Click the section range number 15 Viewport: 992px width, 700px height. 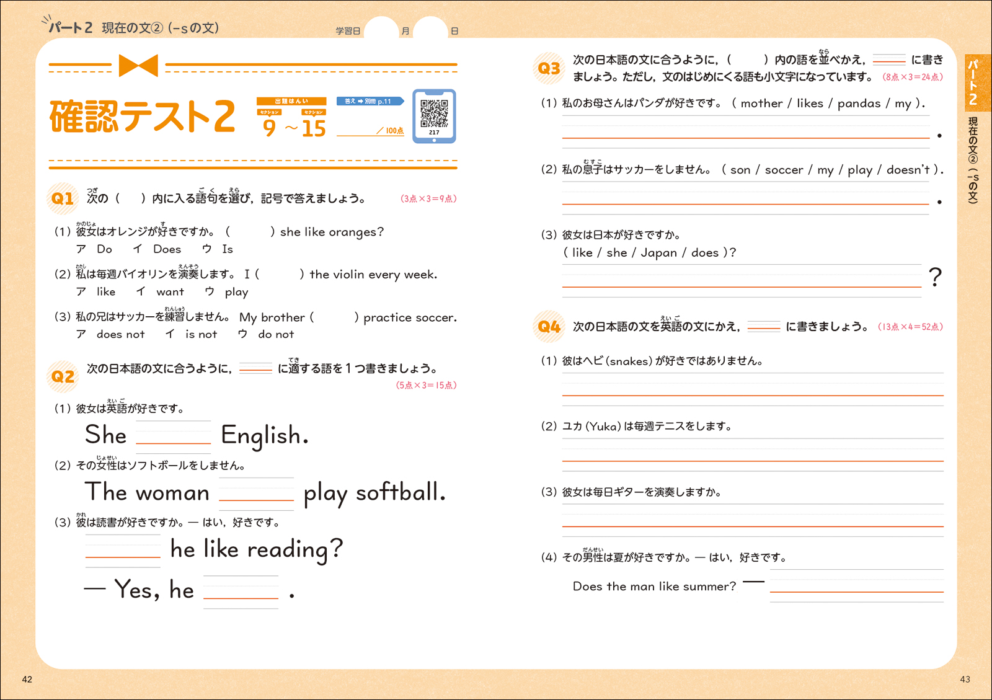click(x=314, y=128)
